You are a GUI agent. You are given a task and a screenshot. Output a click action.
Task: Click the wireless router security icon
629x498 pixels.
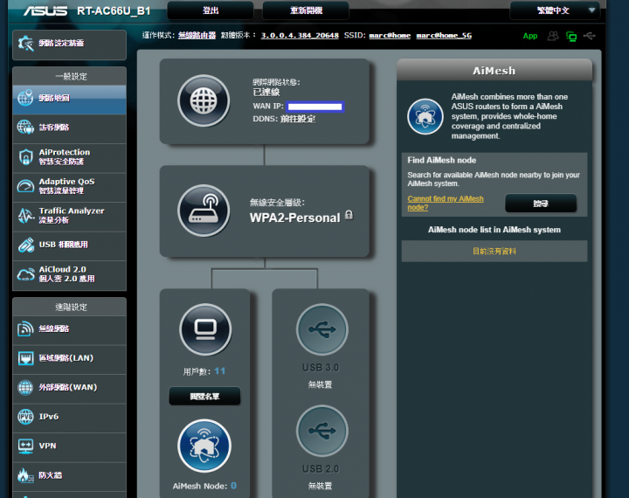pos(204,211)
